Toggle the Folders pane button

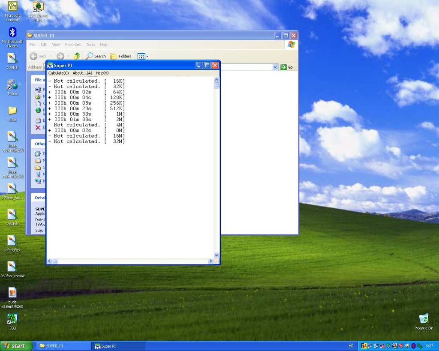[121, 56]
